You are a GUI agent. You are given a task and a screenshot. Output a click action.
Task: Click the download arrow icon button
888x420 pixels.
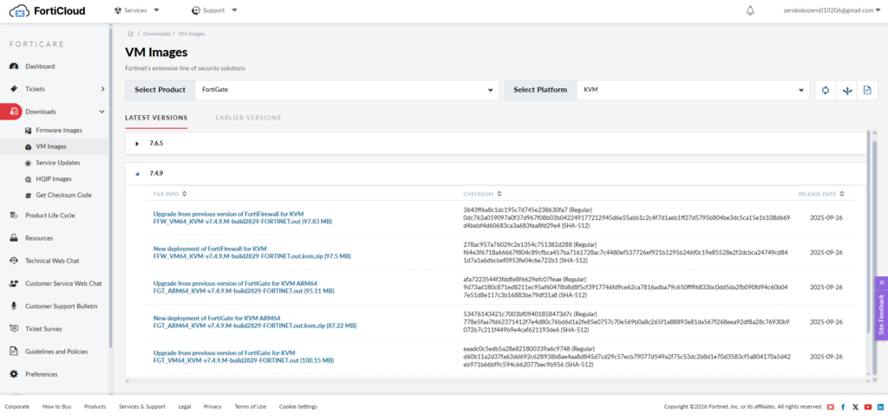[x=846, y=90]
